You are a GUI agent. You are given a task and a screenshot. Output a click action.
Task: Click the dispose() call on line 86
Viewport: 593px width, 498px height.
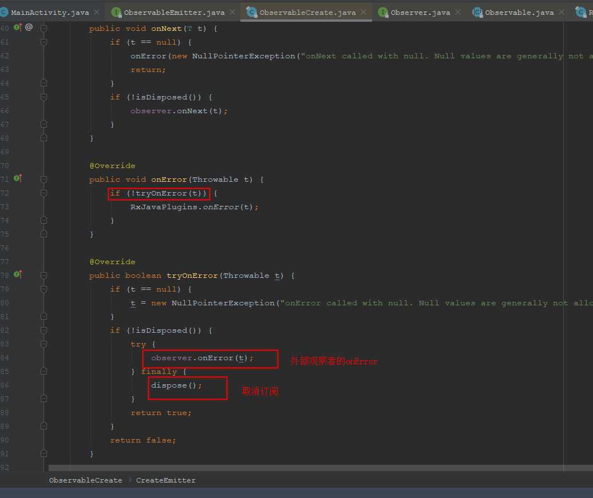(x=177, y=385)
